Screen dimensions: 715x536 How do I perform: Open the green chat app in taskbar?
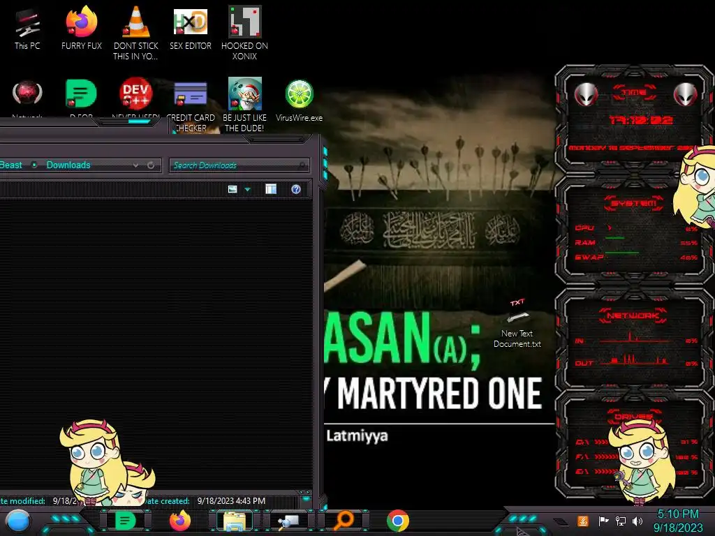tap(125, 521)
